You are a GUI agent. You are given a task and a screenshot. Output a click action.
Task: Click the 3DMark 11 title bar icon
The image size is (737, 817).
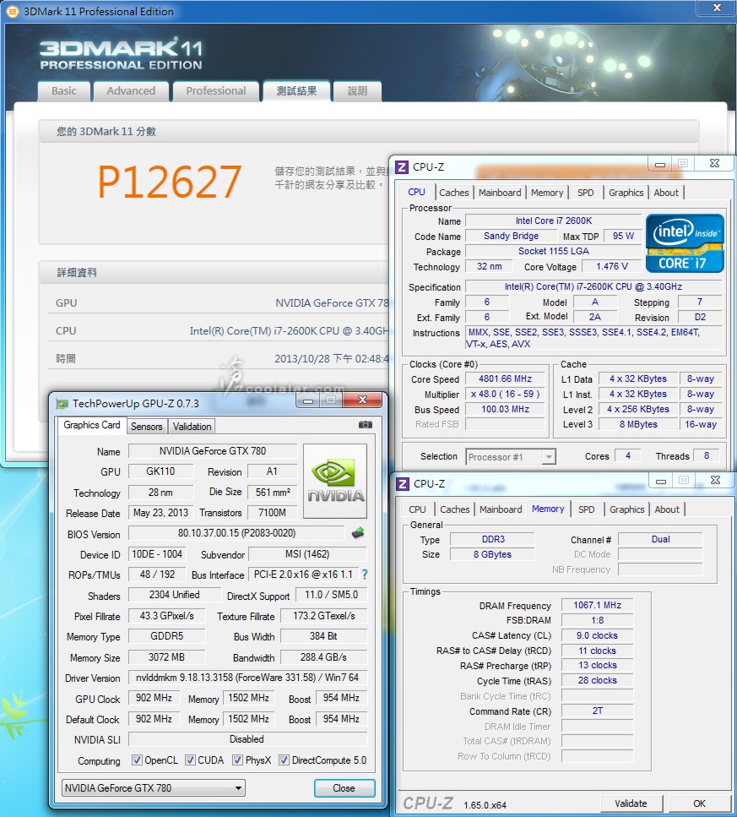click(x=12, y=11)
